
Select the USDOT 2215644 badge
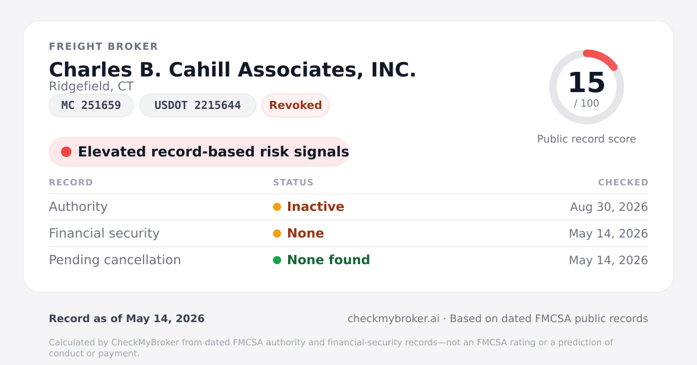pyautogui.click(x=197, y=105)
